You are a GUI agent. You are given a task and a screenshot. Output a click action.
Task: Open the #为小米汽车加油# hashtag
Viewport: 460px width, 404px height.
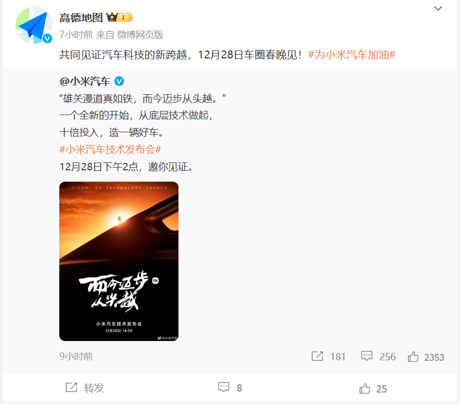click(x=352, y=55)
